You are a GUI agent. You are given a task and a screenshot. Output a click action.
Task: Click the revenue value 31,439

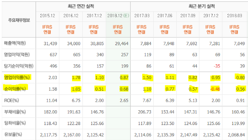pyautogui.click(x=50, y=44)
